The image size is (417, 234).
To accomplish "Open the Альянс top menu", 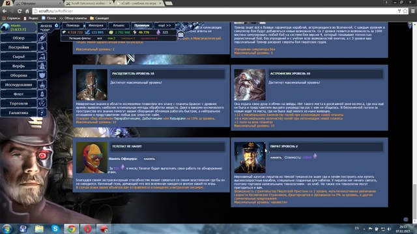I will [119, 25].
